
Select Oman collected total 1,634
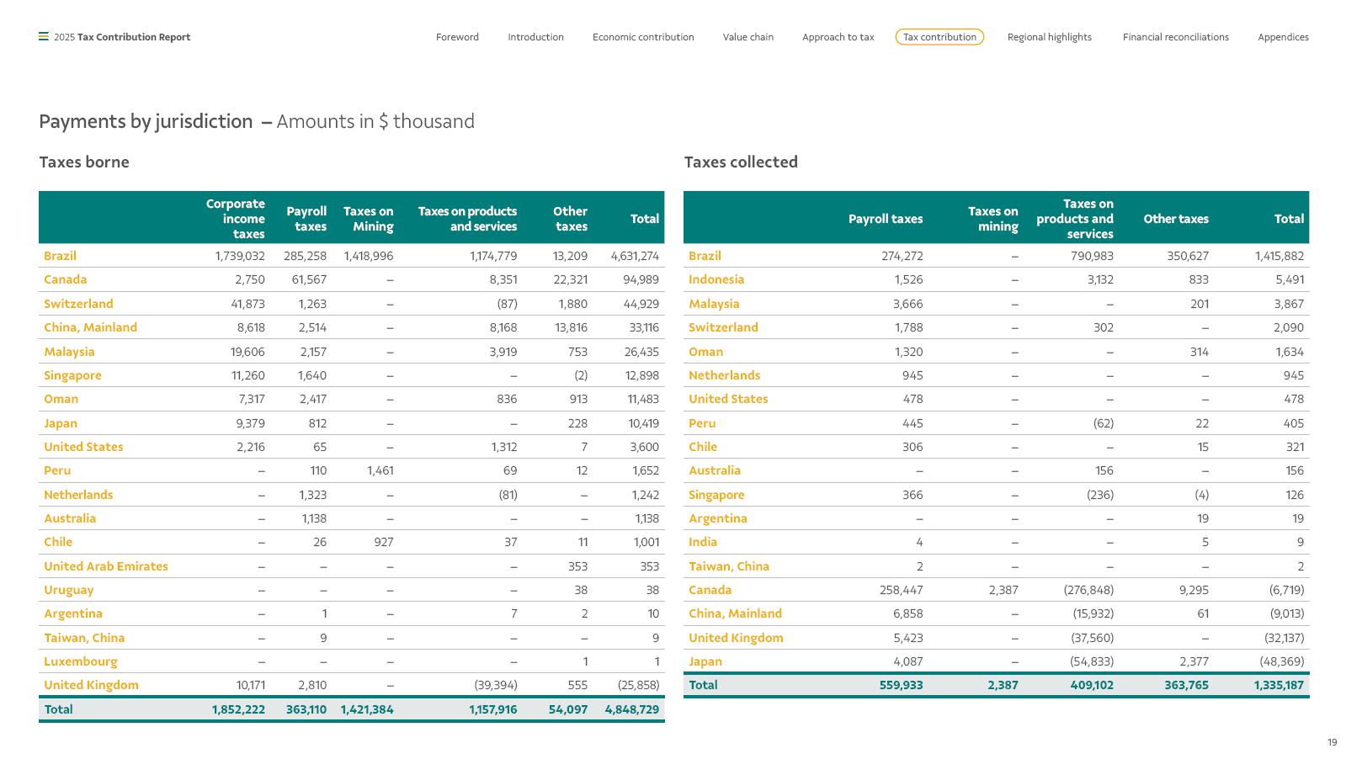tap(1290, 352)
